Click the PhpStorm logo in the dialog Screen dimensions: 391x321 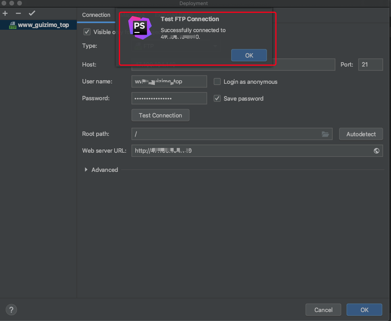pyautogui.click(x=140, y=27)
